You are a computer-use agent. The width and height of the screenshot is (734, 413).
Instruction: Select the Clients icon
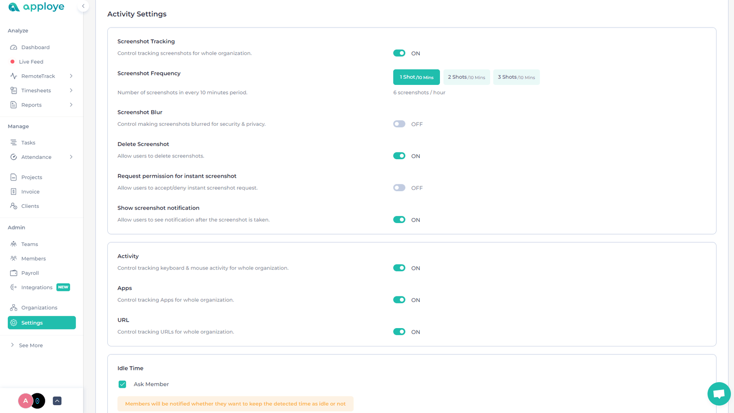coord(14,206)
